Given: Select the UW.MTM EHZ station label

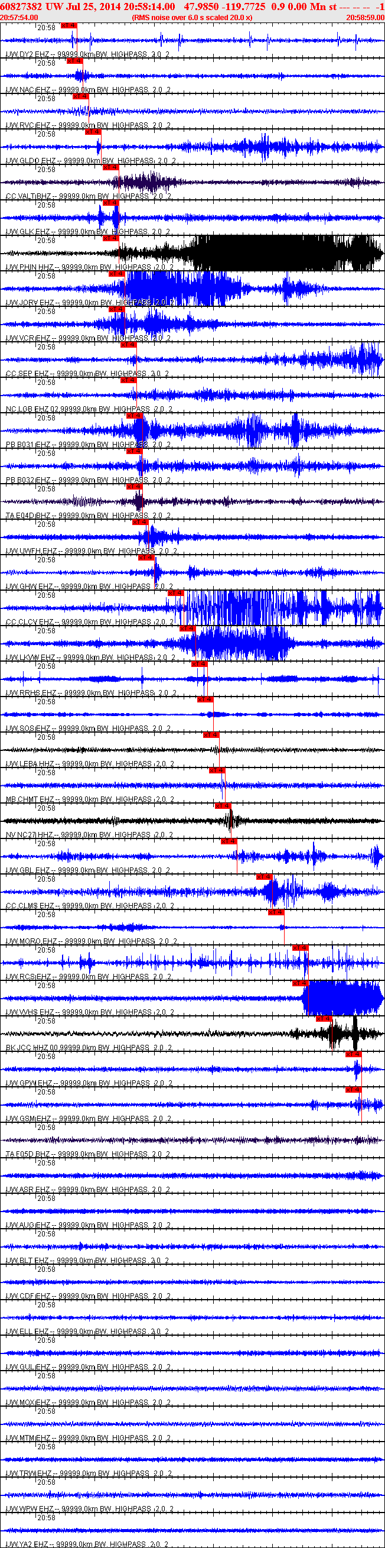Looking at the screenshot, I should click(89, 1437).
